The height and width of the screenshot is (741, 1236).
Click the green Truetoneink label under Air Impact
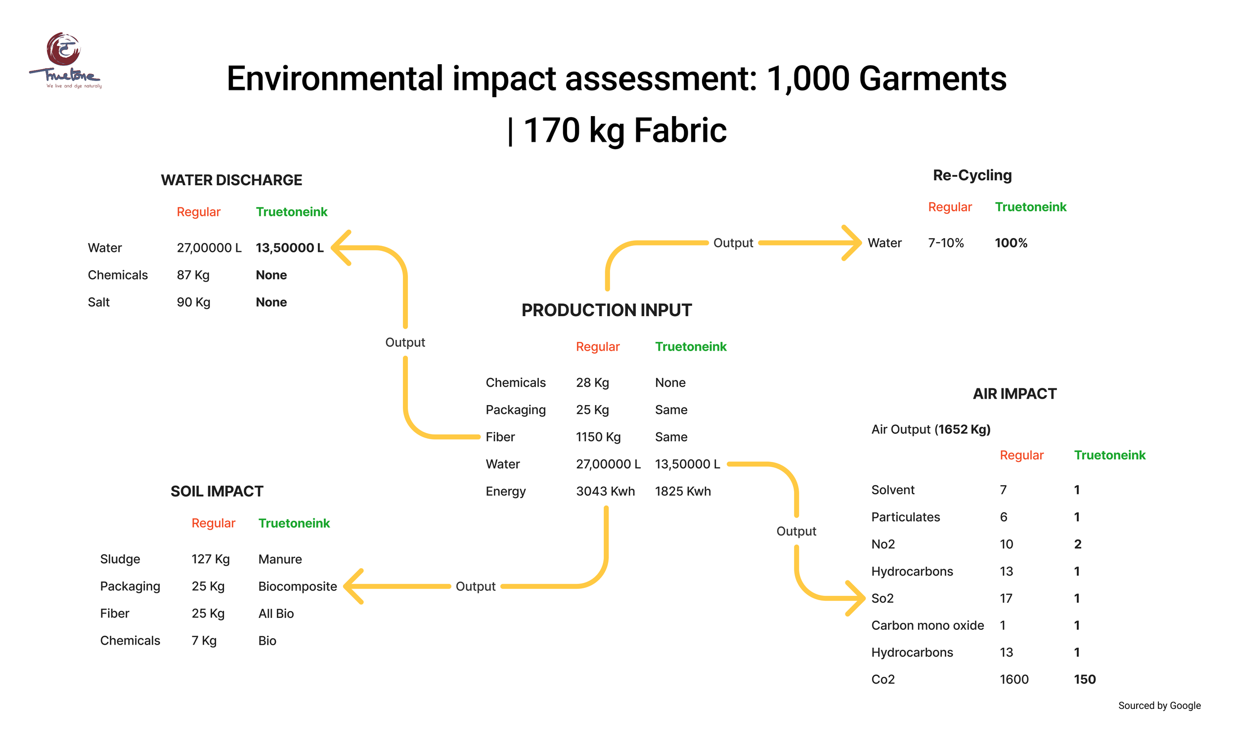pyautogui.click(x=1109, y=455)
